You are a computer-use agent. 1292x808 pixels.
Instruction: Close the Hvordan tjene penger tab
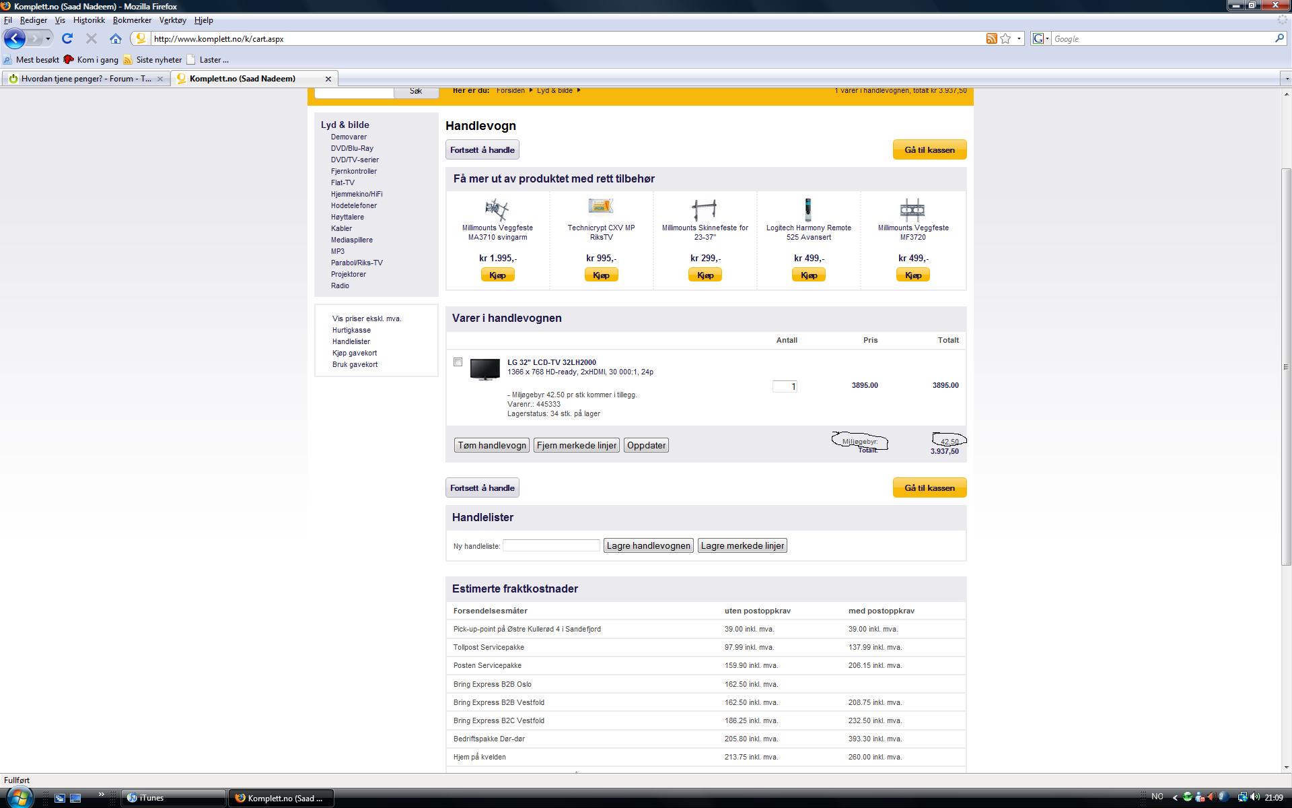(x=159, y=79)
